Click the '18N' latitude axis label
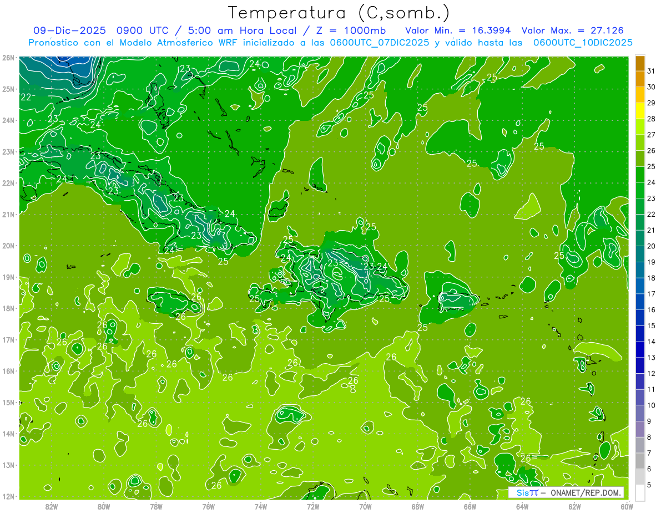The width and height of the screenshot is (666, 514). [x=8, y=308]
